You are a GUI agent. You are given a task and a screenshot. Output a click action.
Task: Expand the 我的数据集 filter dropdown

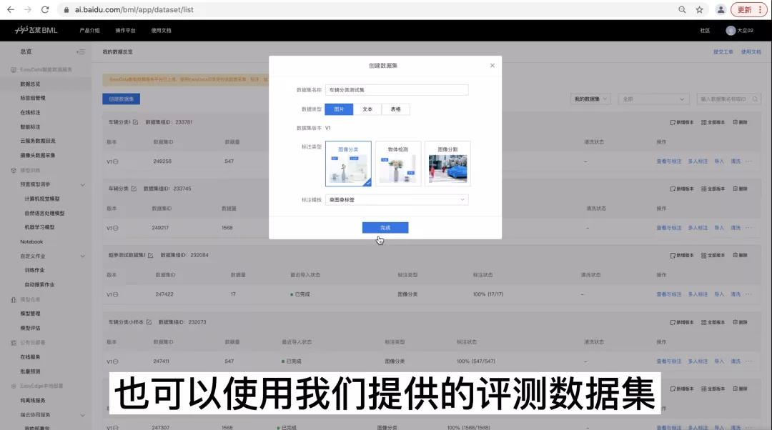click(x=590, y=99)
